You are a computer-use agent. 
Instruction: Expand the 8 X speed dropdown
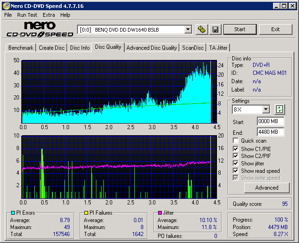tap(266, 110)
